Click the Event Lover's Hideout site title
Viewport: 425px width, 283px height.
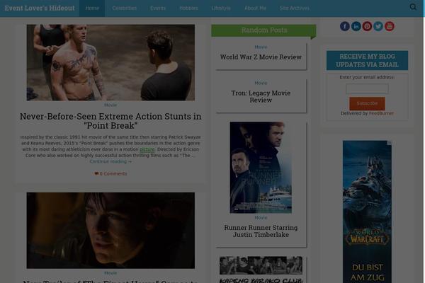[x=40, y=8]
